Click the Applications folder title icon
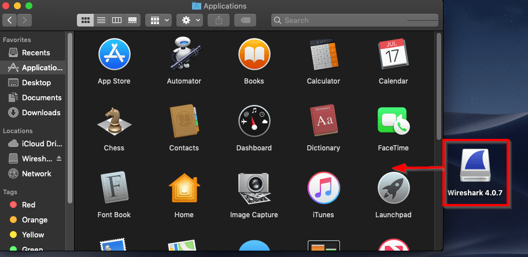Viewport: 528px width, 257px height. [x=197, y=6]
